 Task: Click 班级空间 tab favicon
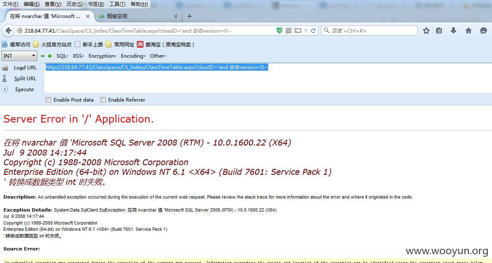pyautogui.click(x=101, y=16)
